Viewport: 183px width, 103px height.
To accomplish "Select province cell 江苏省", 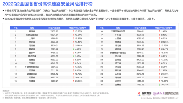I will [32, 70].
